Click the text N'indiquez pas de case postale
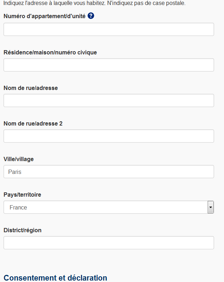The image size is (224, 282). [x=146, y=3]
